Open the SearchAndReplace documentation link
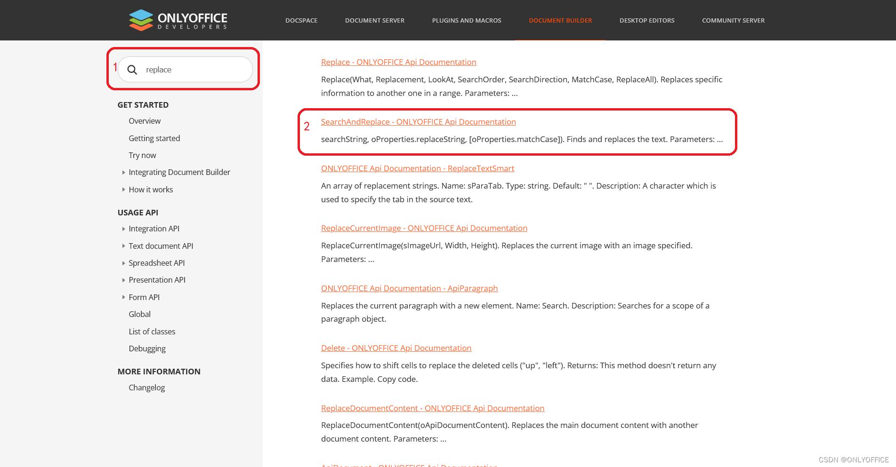Screen dimensions: 896x467 tap(419, 122)
